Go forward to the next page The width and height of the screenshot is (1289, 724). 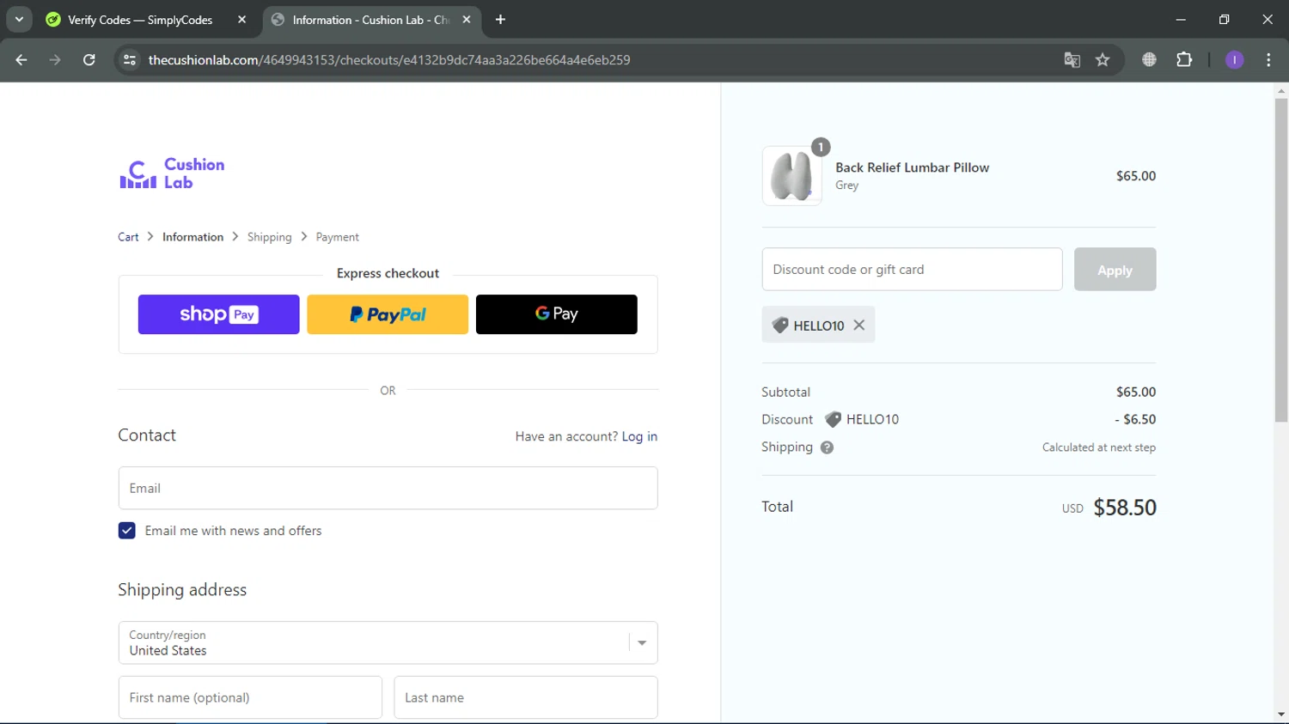55,60
